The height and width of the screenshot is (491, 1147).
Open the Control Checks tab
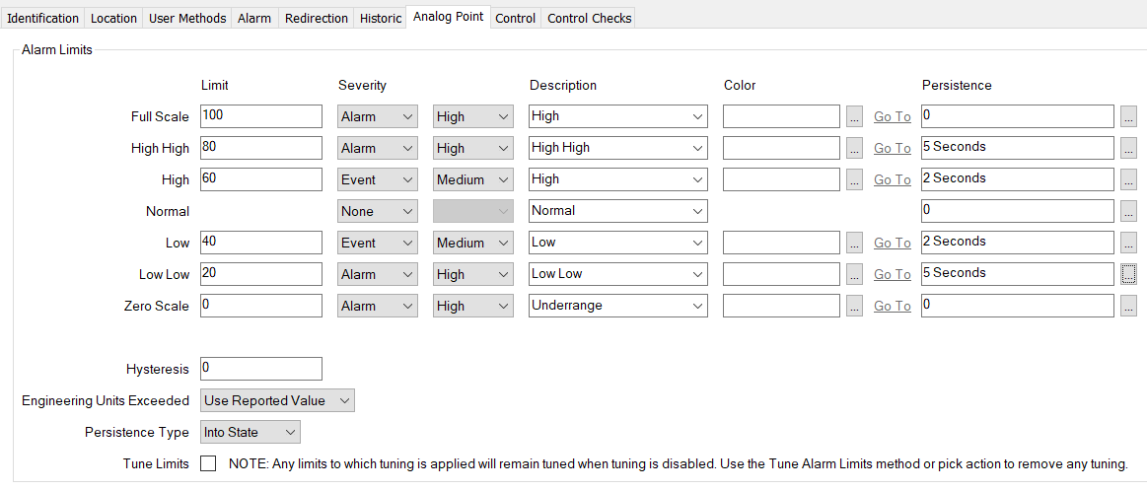(x=589, y=18)
